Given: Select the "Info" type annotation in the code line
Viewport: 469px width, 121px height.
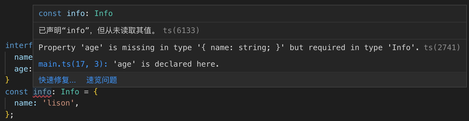Looking at the screenshot, I should 70,92.
